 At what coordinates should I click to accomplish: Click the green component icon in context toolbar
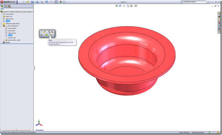tap(46, 35)
